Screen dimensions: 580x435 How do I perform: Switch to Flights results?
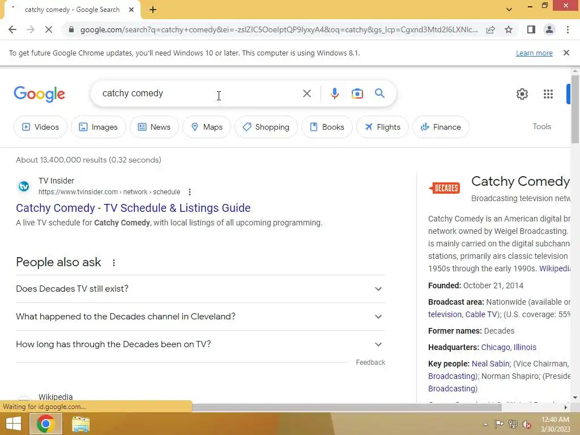(x=382, y=127)
